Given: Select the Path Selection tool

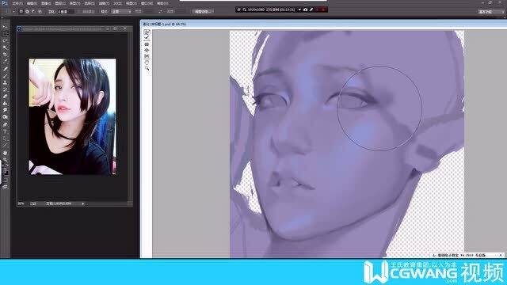Looking at the screenshot, I should coord(5,139).
